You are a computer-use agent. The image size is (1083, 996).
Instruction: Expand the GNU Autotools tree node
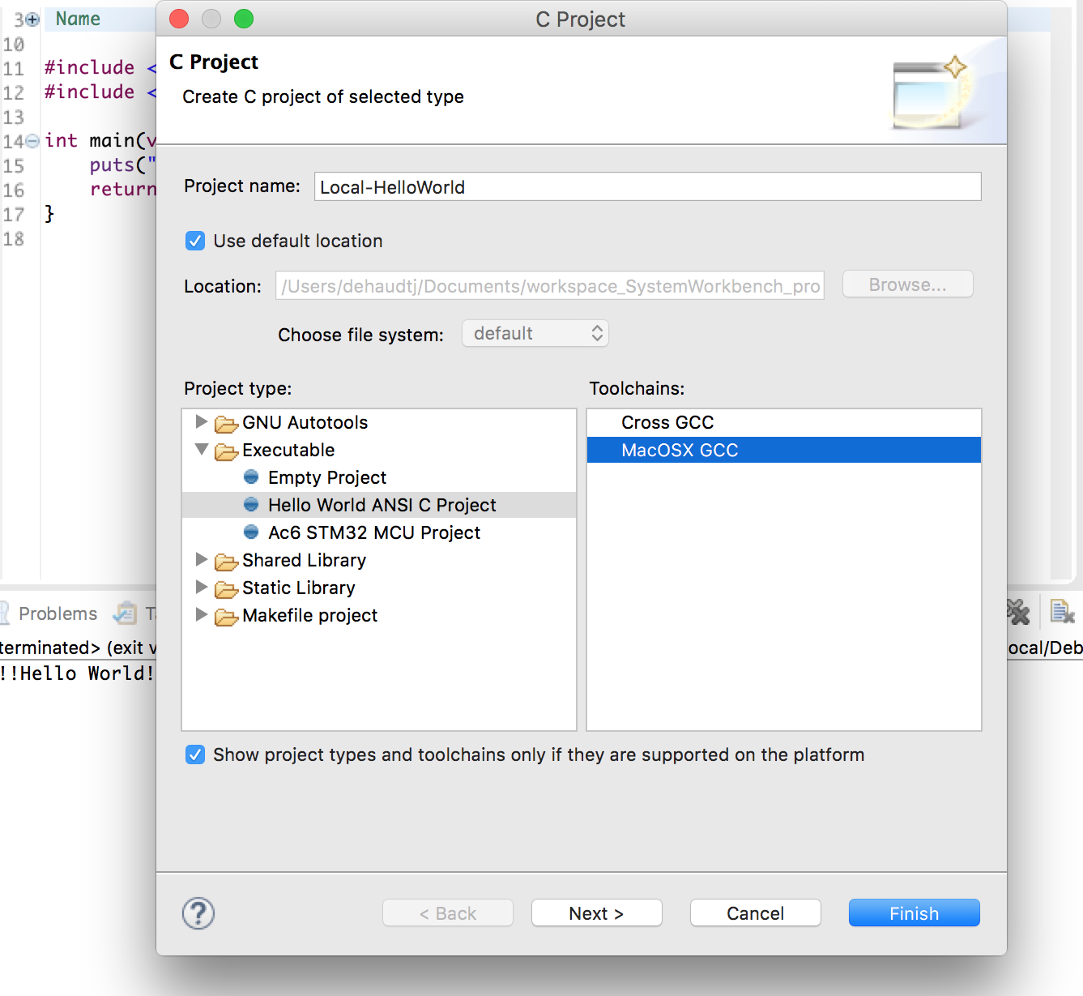[202, 421]
